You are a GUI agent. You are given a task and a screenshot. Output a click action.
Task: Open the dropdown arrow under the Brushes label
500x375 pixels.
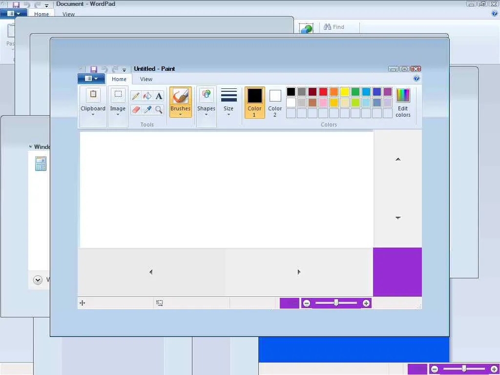coord(181,114)
